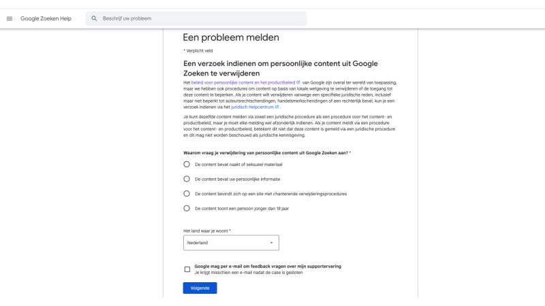The height and width of the screenshot is (306, 545).
Task: Open the hamburger main menu
Action: 10,18
